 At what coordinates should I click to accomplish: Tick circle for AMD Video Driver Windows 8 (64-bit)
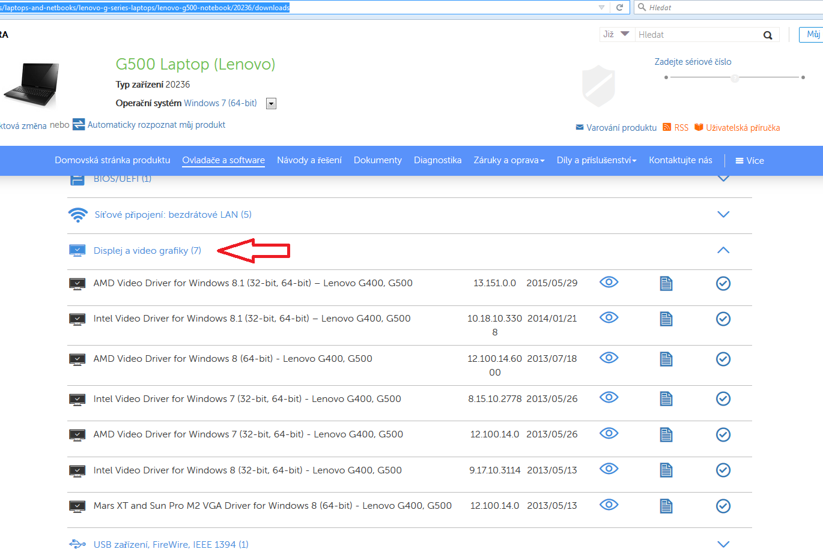click(x=723, y=359)
